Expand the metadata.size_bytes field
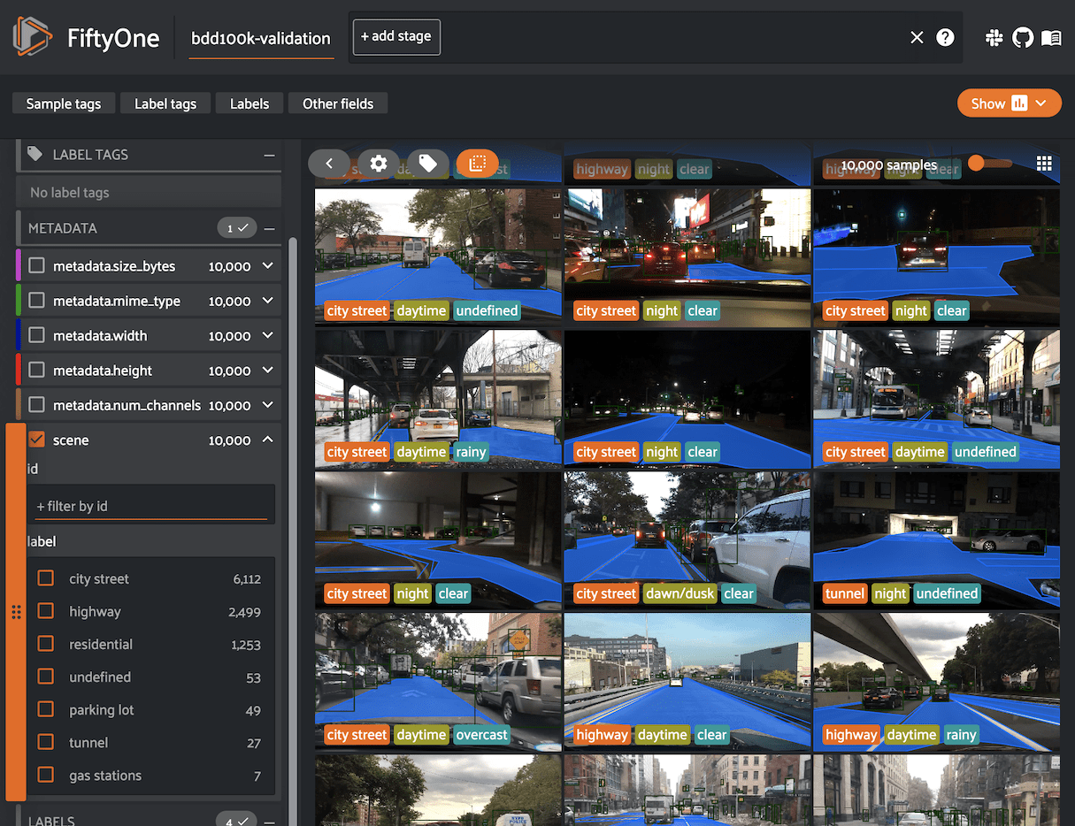 pos(268,266)
